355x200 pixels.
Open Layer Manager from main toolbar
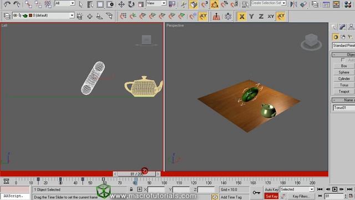click(315, 4)
